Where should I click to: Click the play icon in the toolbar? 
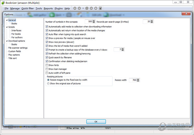(79, 8)
